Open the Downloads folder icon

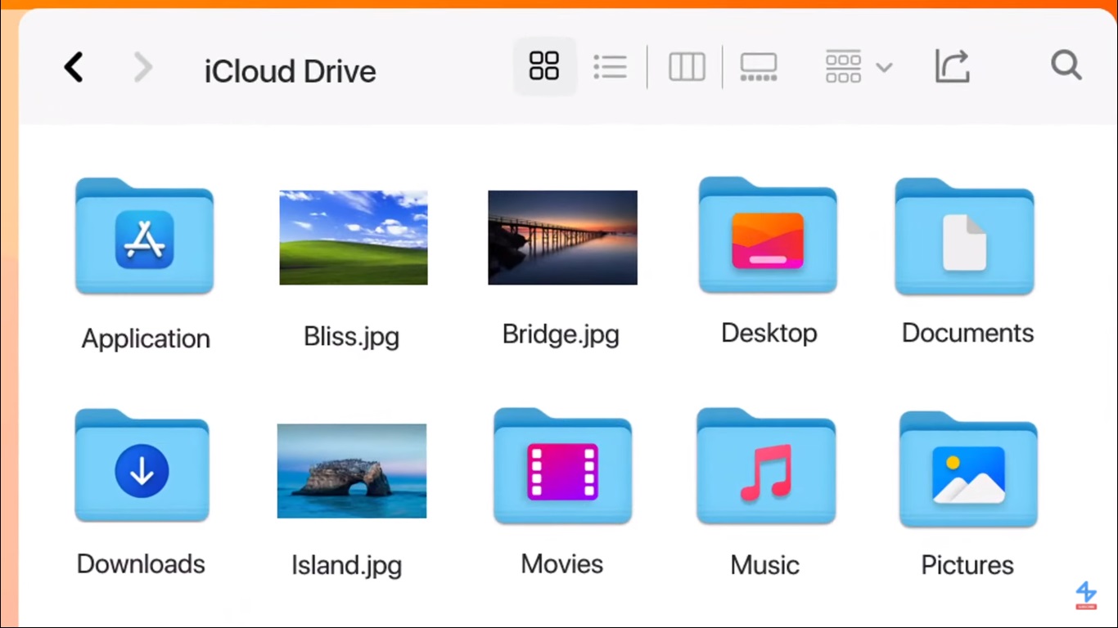point(142,466)
